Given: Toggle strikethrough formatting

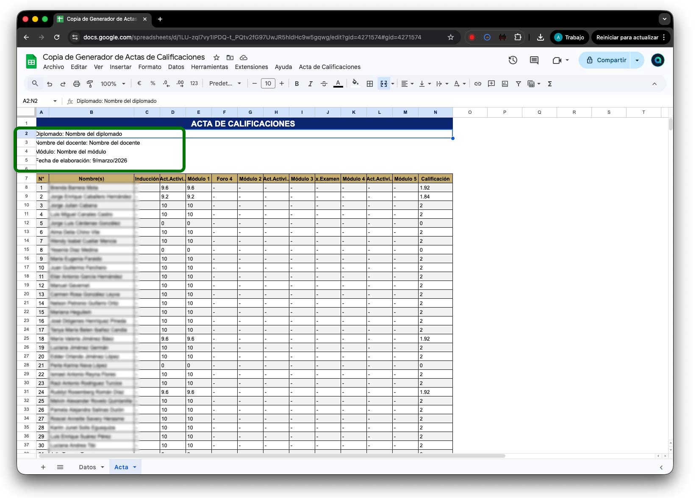Looking at the screenshot, I should click(x=324, y=84).
